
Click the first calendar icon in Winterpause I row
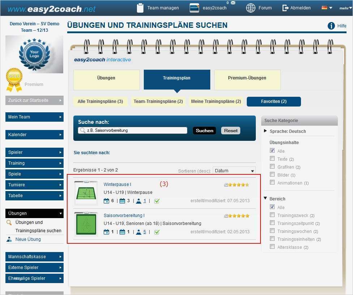106,201
